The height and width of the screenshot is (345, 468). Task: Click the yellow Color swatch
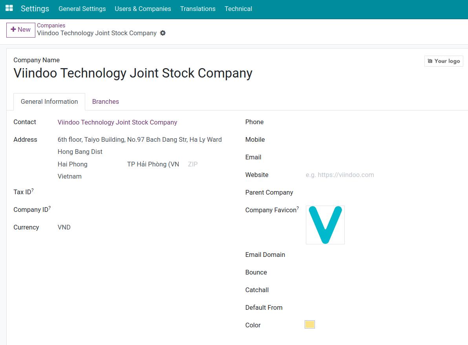coord(309,325)
